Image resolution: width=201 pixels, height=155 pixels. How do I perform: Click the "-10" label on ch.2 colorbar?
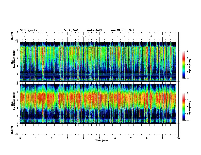pyautogui.click(x=188, y=121)
